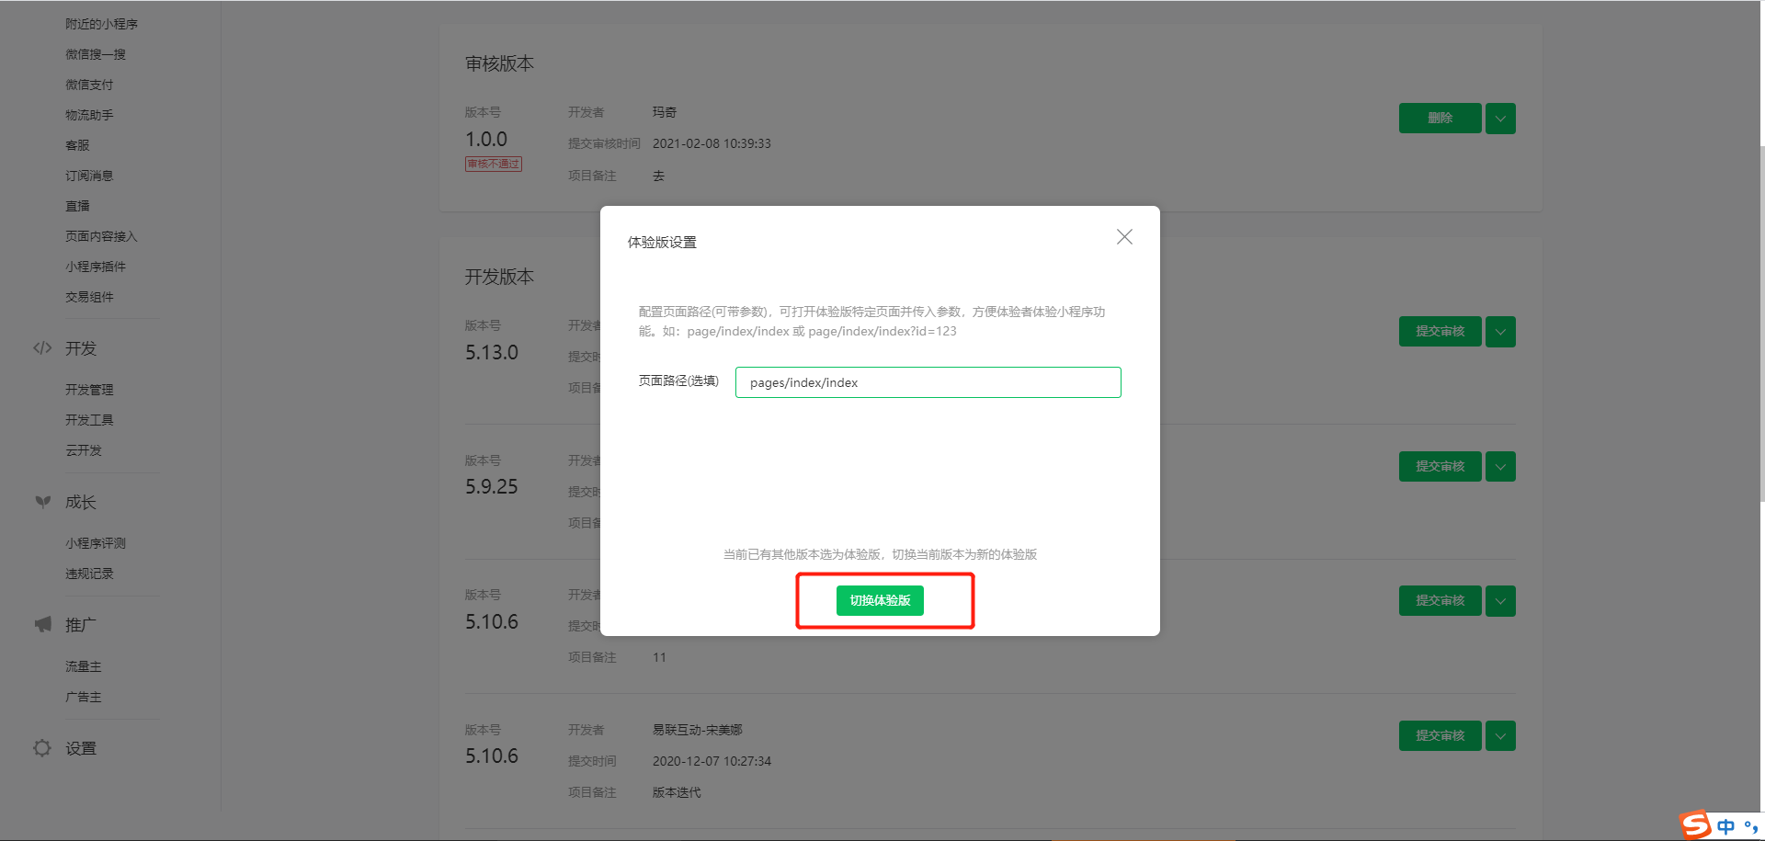This screenshot has width=1765, height=841.
Task: Open the 开发管理 menu item
Action: (89, 389)
